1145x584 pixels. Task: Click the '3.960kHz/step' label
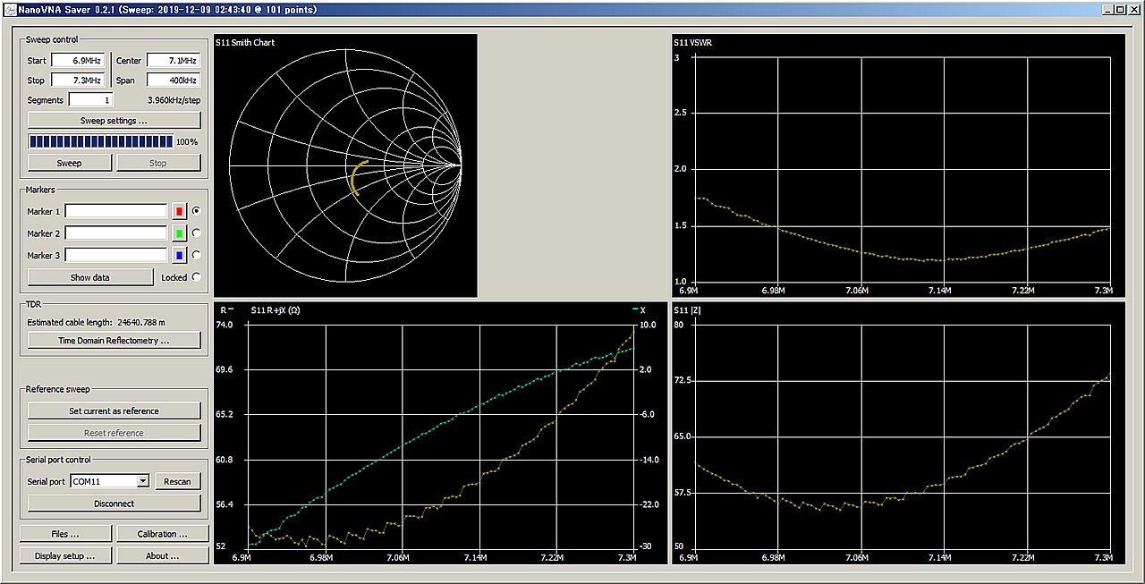(174, 100)
